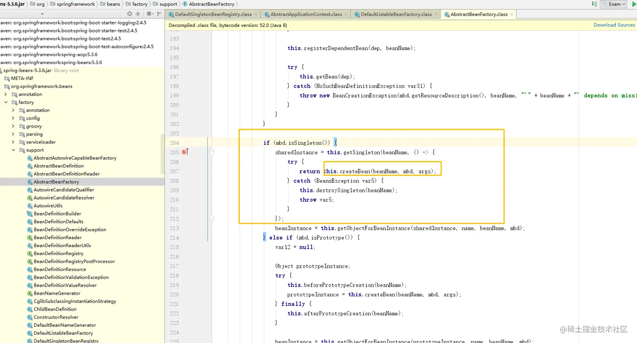Click AutowireUtils class icon

pyautogui.click(x=30, y=206)
